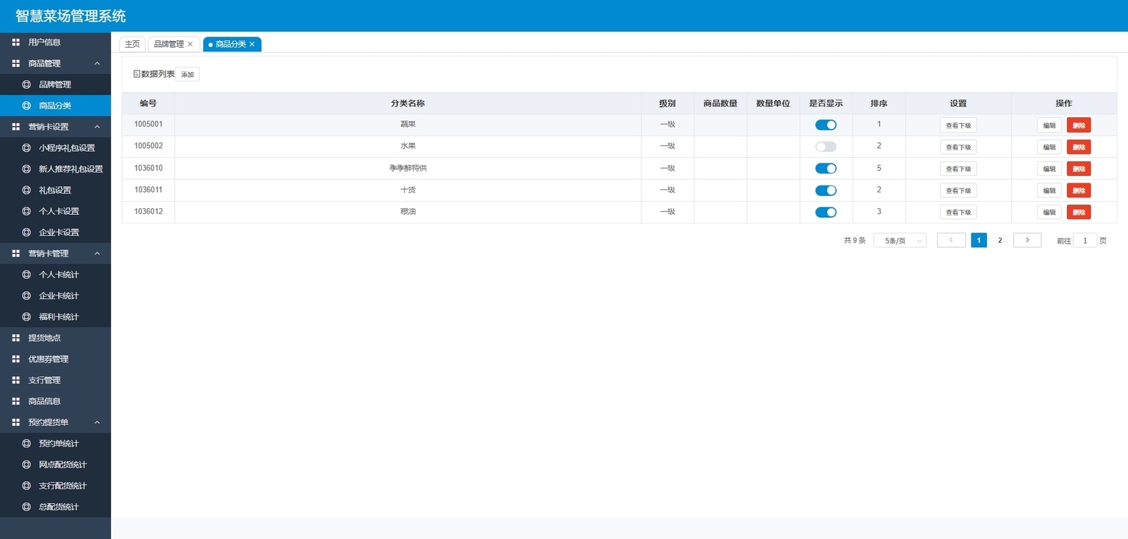This screenshot has height=539, width=1128.
Task: Close the 商品分类 tab with its X
Action: click(x=252, y=44)
